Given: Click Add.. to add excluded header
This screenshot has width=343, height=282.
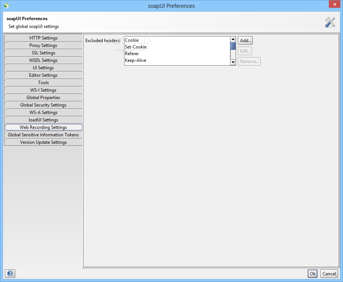Looking at the screenshot, I should point(245,41).
